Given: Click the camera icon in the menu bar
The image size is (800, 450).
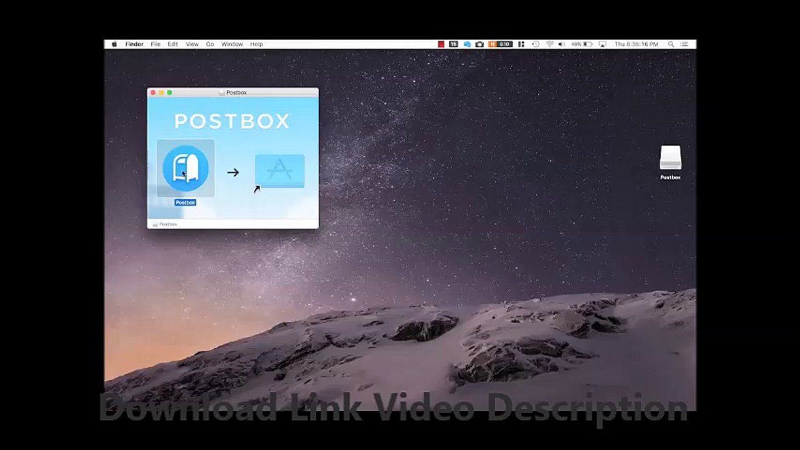Looking at the screenshot, I should pos(479,44).
